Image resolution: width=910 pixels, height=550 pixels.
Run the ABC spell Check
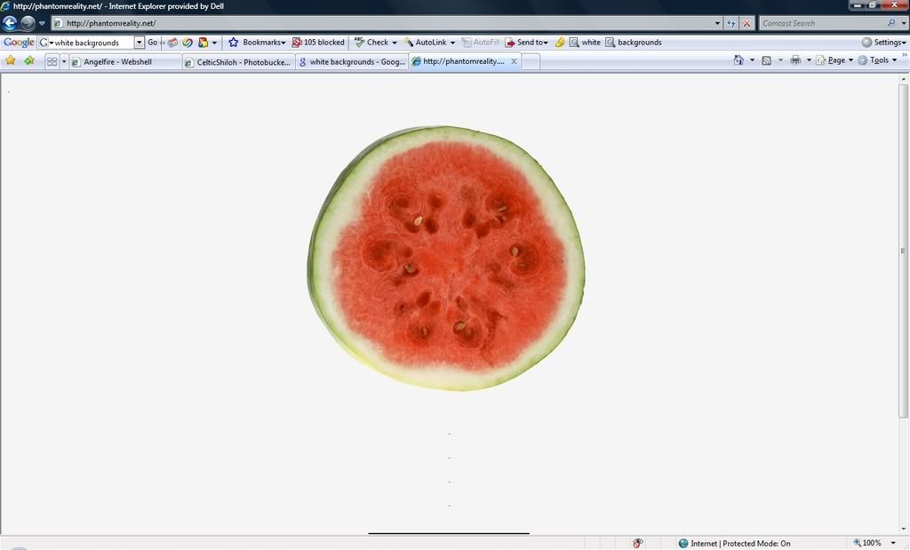pos(371,43)
